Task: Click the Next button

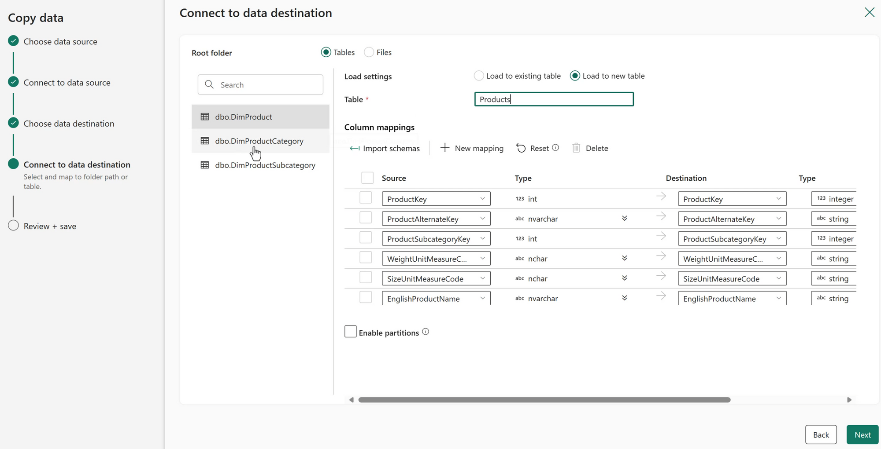Action: click(862, 434)
